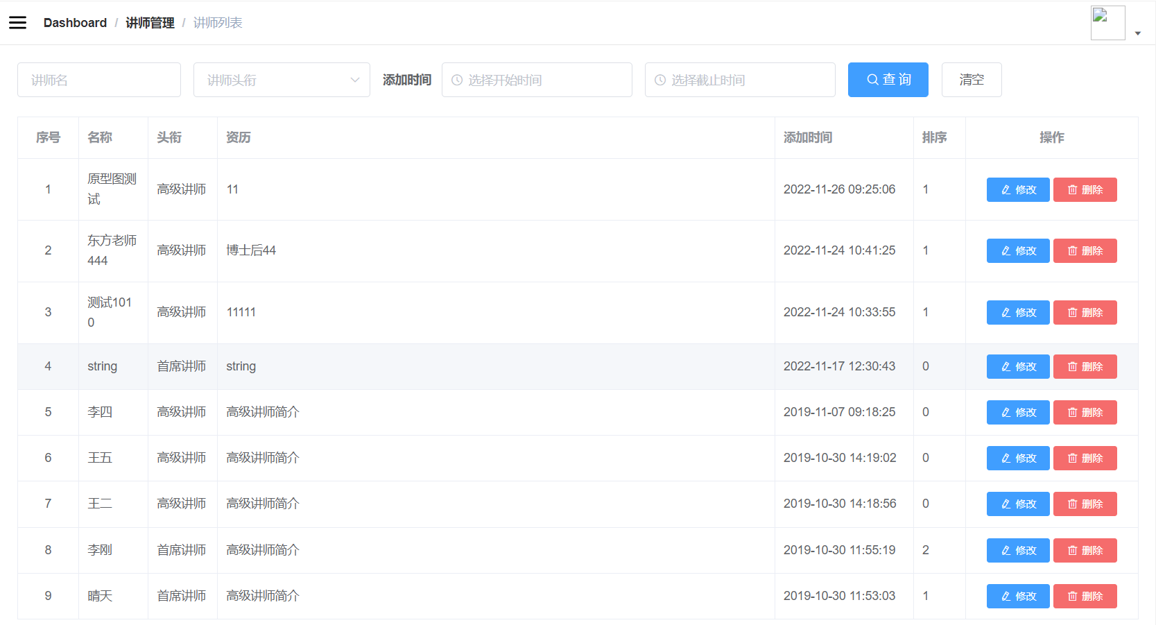Edit teacher 王五
Image resolution: width=1156 pixels, height=625 pixels.
[1018, 458]
